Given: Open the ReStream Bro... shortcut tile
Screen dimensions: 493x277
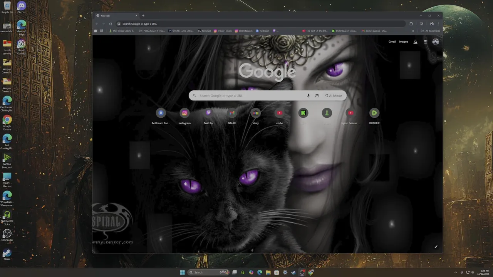Looking at the screenshot, I should [x=161, y=117].
